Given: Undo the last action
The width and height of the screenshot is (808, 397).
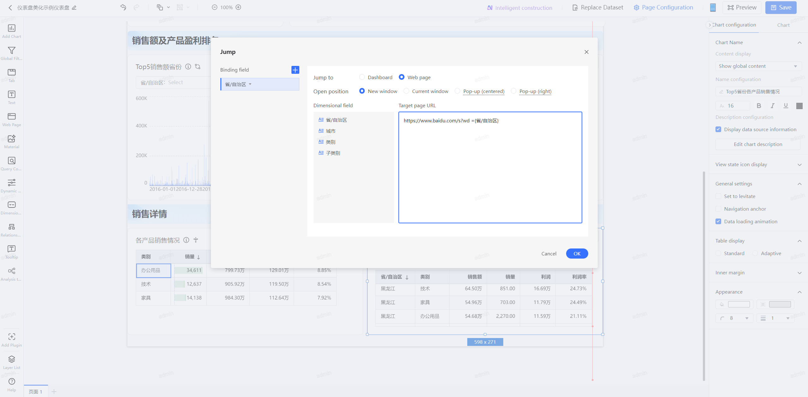Looking at the screenshot, I should coord(123,7).
